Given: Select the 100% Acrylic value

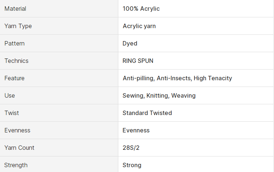Looking at the screenshot, I should [x=141, y=9].
